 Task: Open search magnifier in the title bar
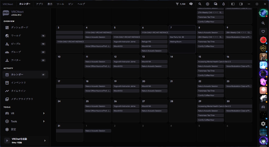(200, 4)
